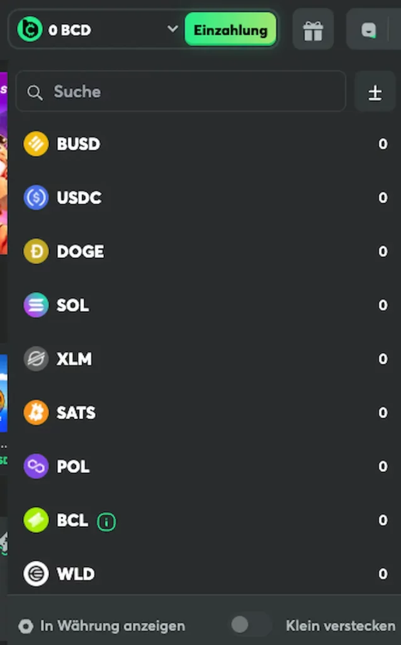Image resolution: width=401 pixels, height=645 pixels.
Task: Click the Worldcoin WLD icon
Action: [x=36, y=574]
